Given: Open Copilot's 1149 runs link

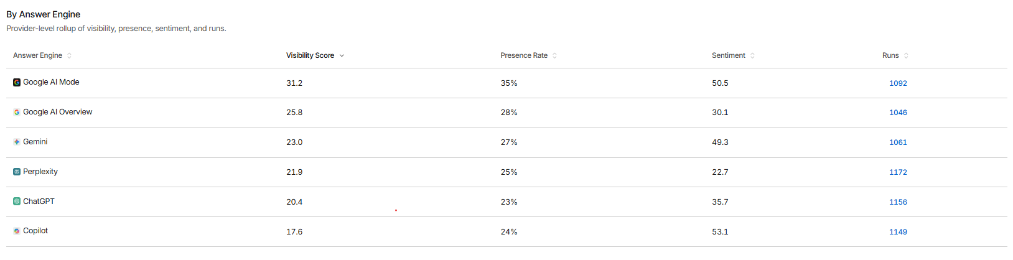Looking at the screenshot, I should coord(898,232).
